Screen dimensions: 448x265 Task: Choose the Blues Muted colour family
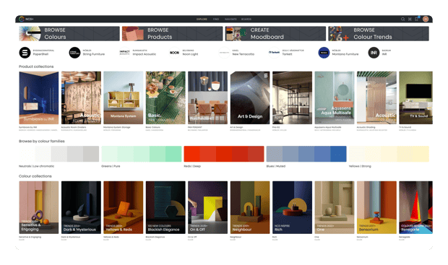pos(306,154)
